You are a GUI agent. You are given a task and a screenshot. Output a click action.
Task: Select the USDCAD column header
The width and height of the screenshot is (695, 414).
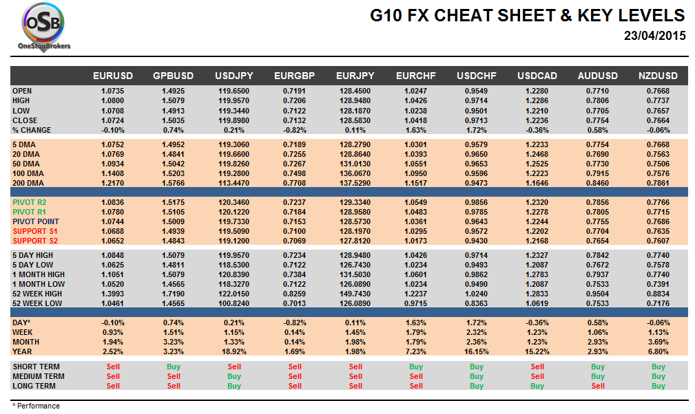coord(537,76)
